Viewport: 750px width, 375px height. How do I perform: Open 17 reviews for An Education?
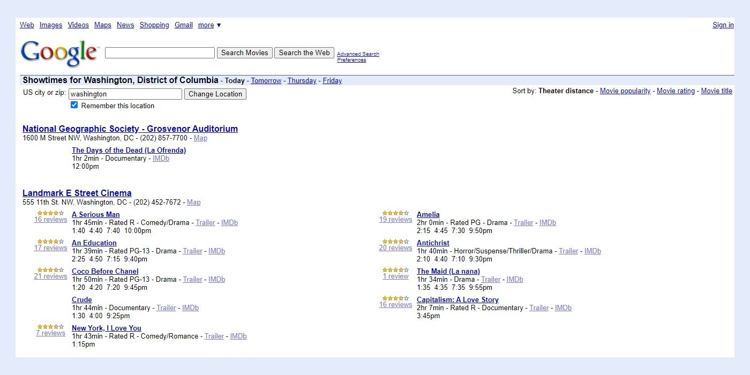tap(50, 248)
